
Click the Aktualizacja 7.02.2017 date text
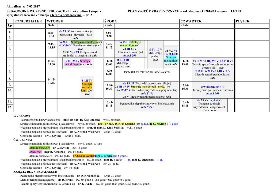point(23,6)
